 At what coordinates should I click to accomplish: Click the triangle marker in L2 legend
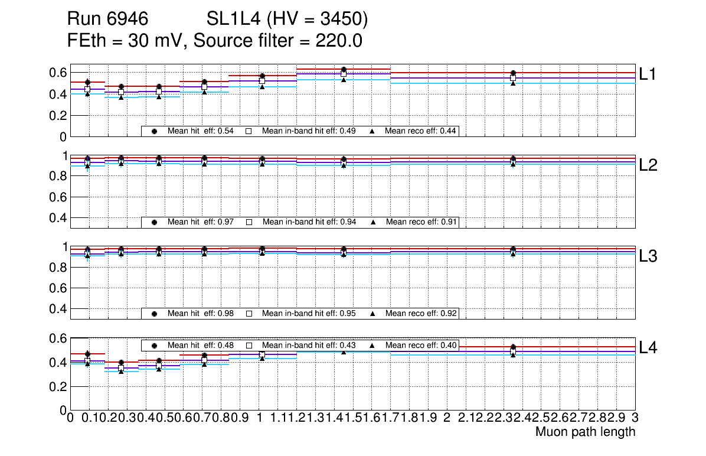pyautogui.click(x=373, y=222)
